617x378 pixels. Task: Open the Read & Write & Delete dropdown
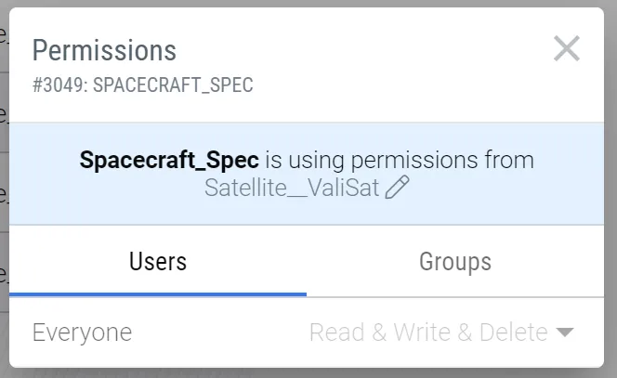pyautogui.click(x=441, y=332)
